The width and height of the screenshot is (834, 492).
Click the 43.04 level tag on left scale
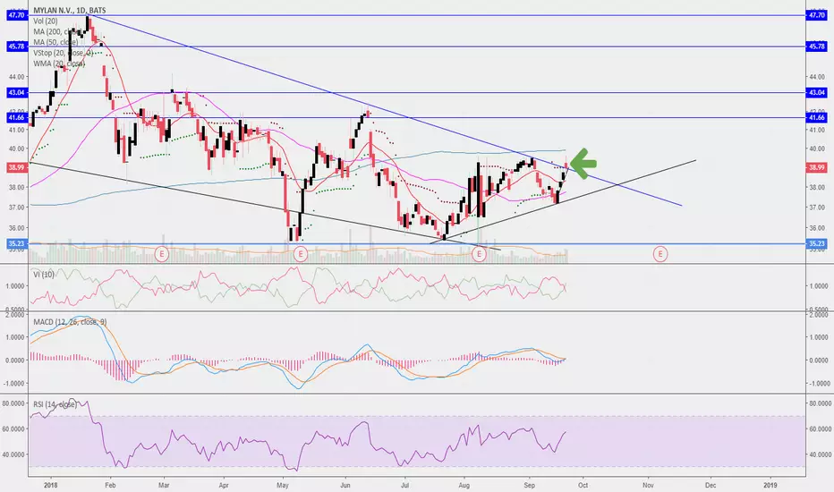point(16,92)
